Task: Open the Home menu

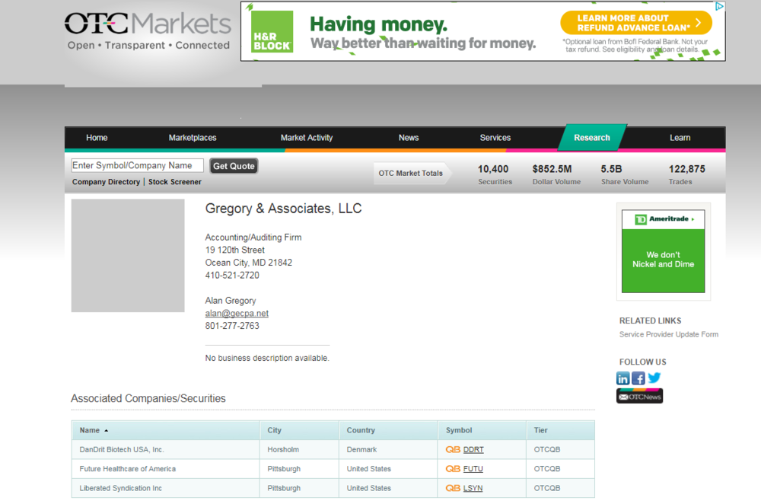Action: pyautogui.click(x=97, y=138)
